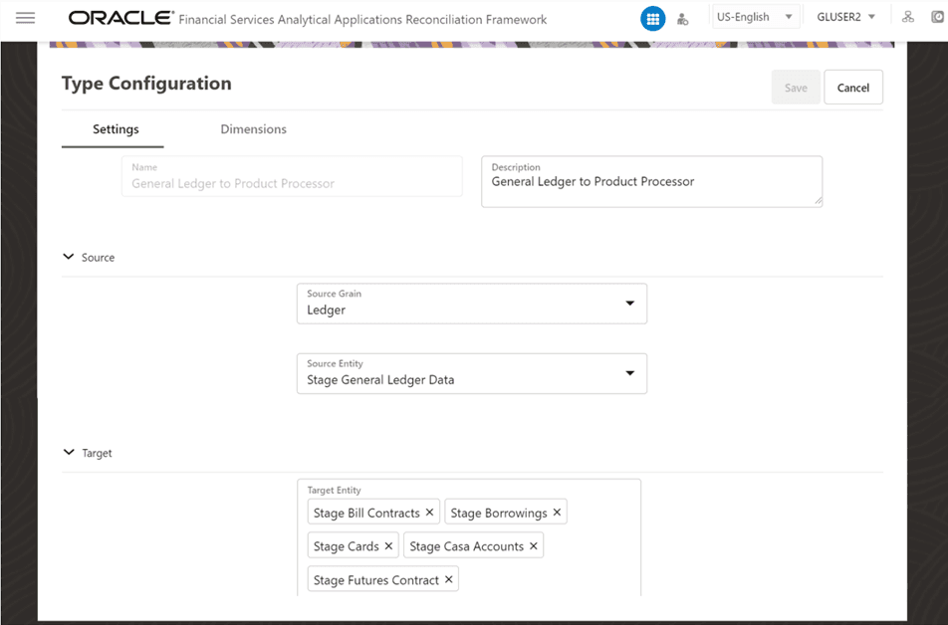948x625 pixels.
Task: Click the admin user icon beside applications grid
Action: (x=682, y=18)
